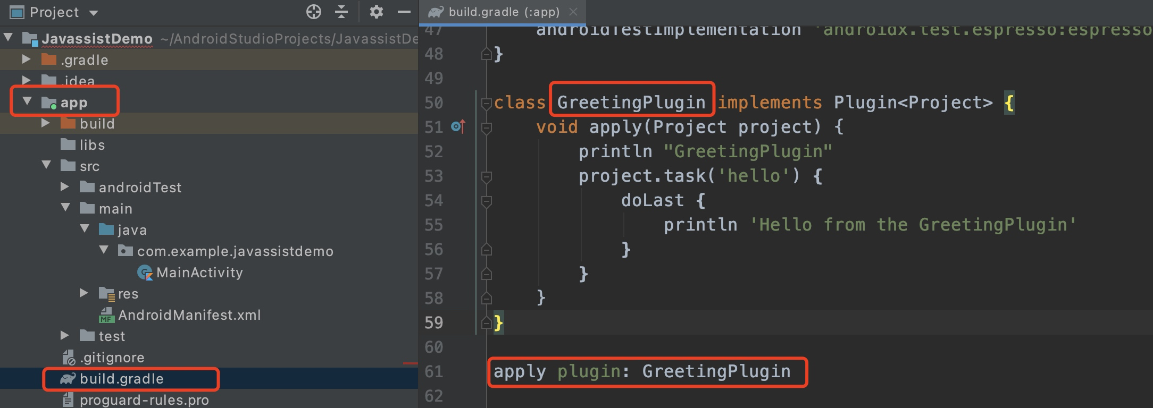Click the proguard-rules.pro file icon
Image resolution: width=1153 pixels, height=408 pixels.
point(68,400)
